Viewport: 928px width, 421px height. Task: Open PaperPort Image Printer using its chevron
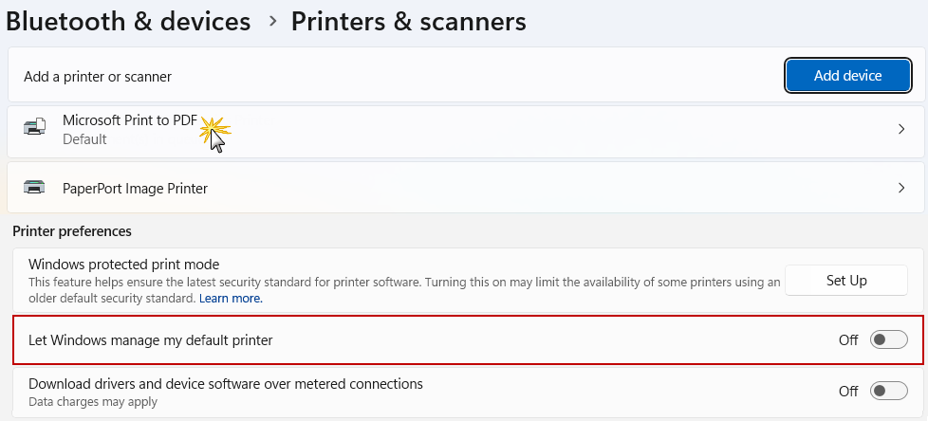[900, 188]
